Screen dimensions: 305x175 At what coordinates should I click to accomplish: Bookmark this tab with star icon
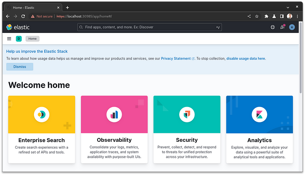(257, 16)
